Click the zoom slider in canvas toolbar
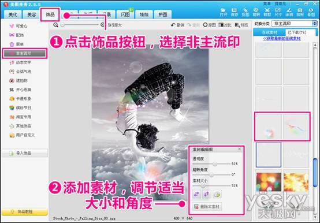This screenshot has height=223, width=320. (x=80, y=25)
